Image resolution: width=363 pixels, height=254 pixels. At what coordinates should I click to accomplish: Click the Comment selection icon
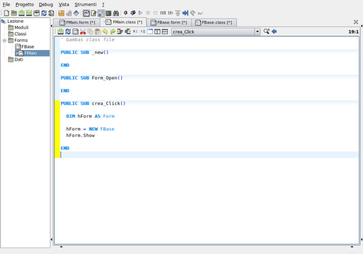pos(135,31)
